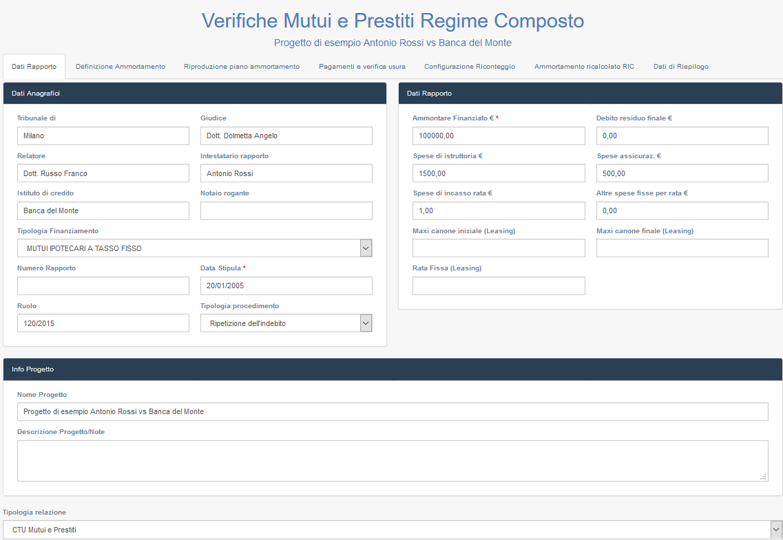This screenshot has height=540, width=783.
Task: Click the Data Stipula date field
Action: click(286, 285)
